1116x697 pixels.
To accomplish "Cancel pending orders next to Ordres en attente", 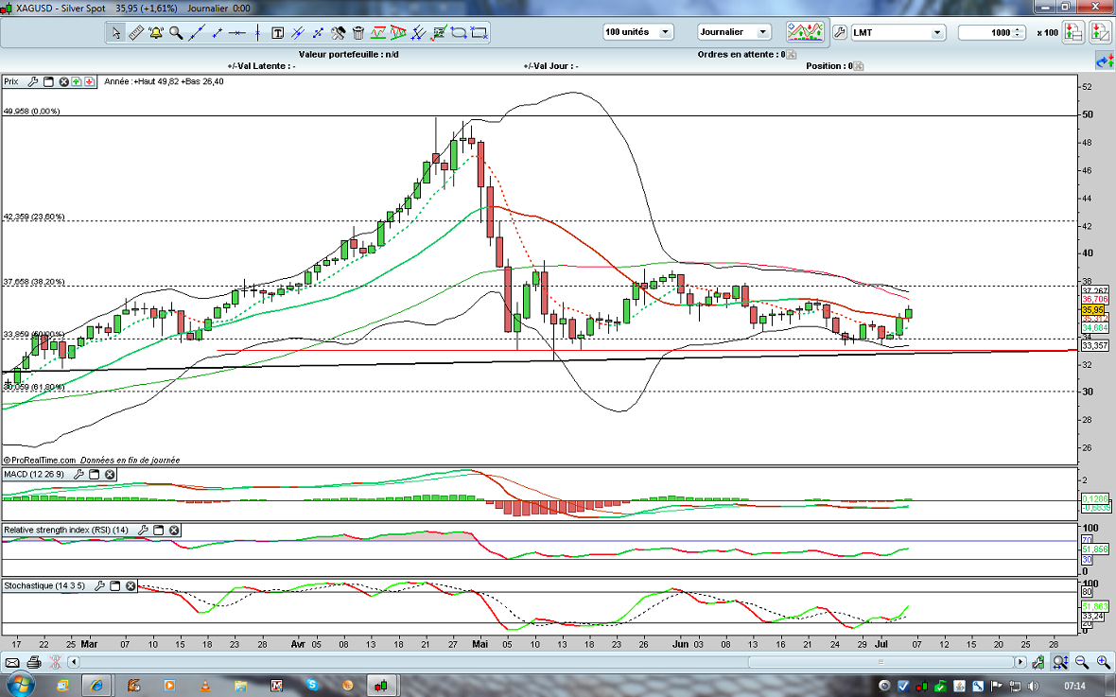I will pyautogui.click(x=783, y=55).
